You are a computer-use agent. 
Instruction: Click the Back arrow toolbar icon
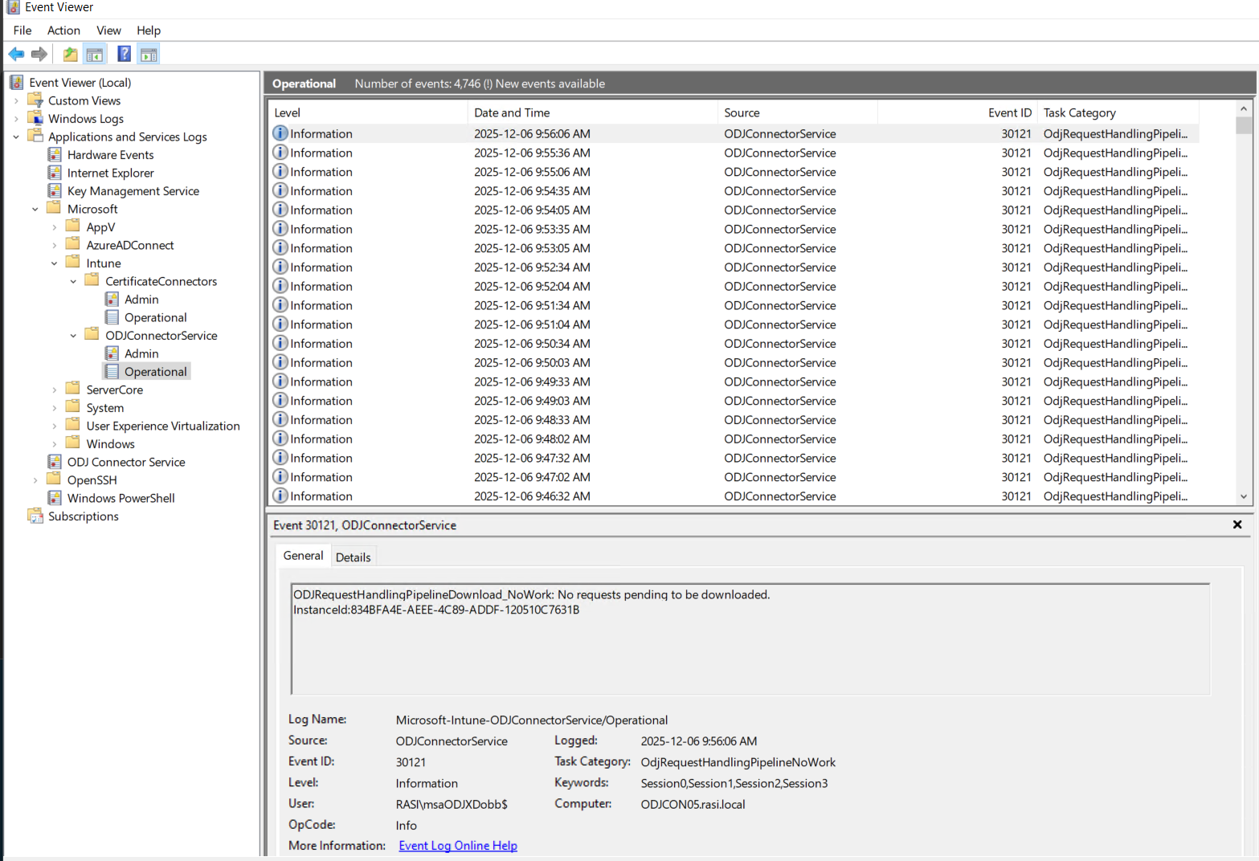[16, 54]
